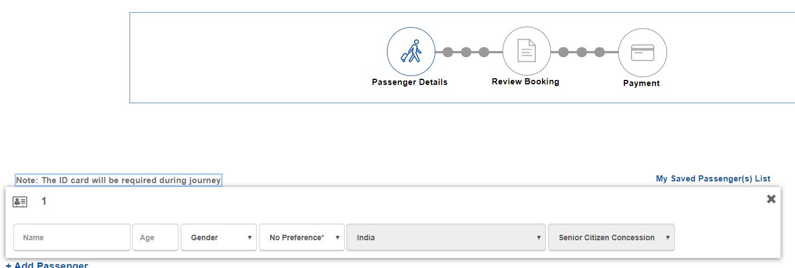
Task: Click middle dot between Review Booking and Payment
Action: pos(582,52)
